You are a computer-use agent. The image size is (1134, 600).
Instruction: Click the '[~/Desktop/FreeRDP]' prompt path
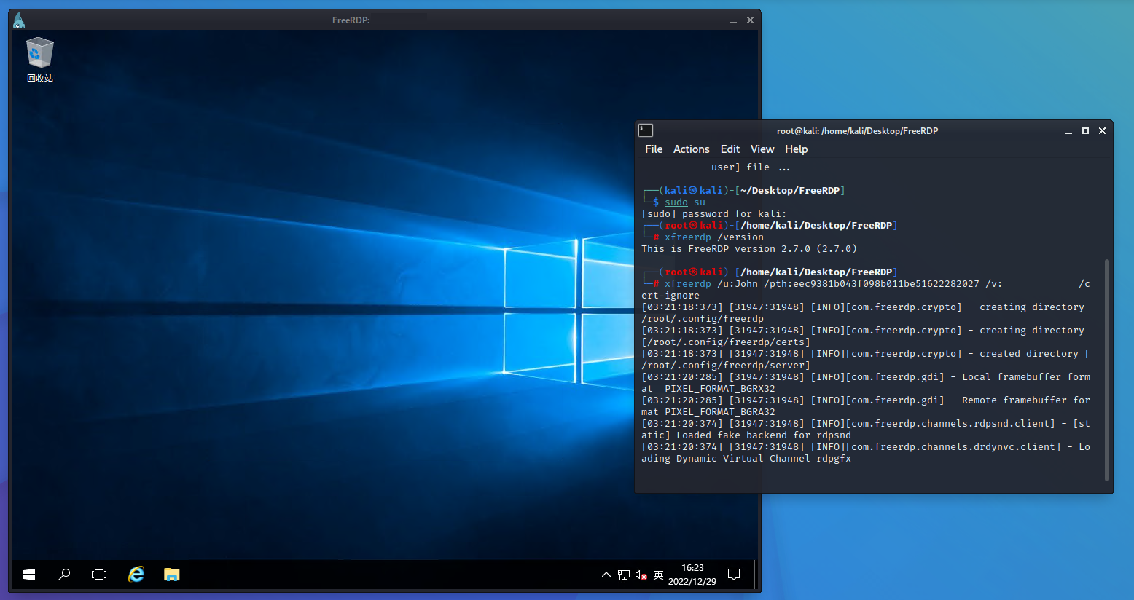coord(790,191)
